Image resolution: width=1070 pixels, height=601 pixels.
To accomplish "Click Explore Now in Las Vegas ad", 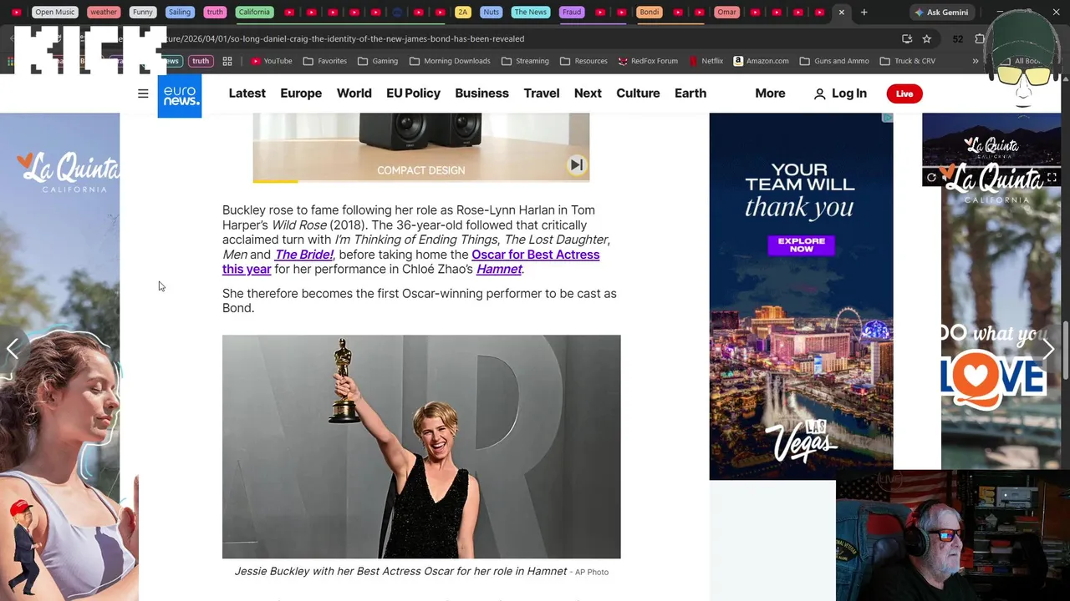I will click(801, 245).
